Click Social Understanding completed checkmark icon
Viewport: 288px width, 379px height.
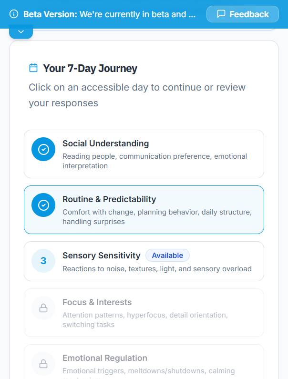coord(43,150)
